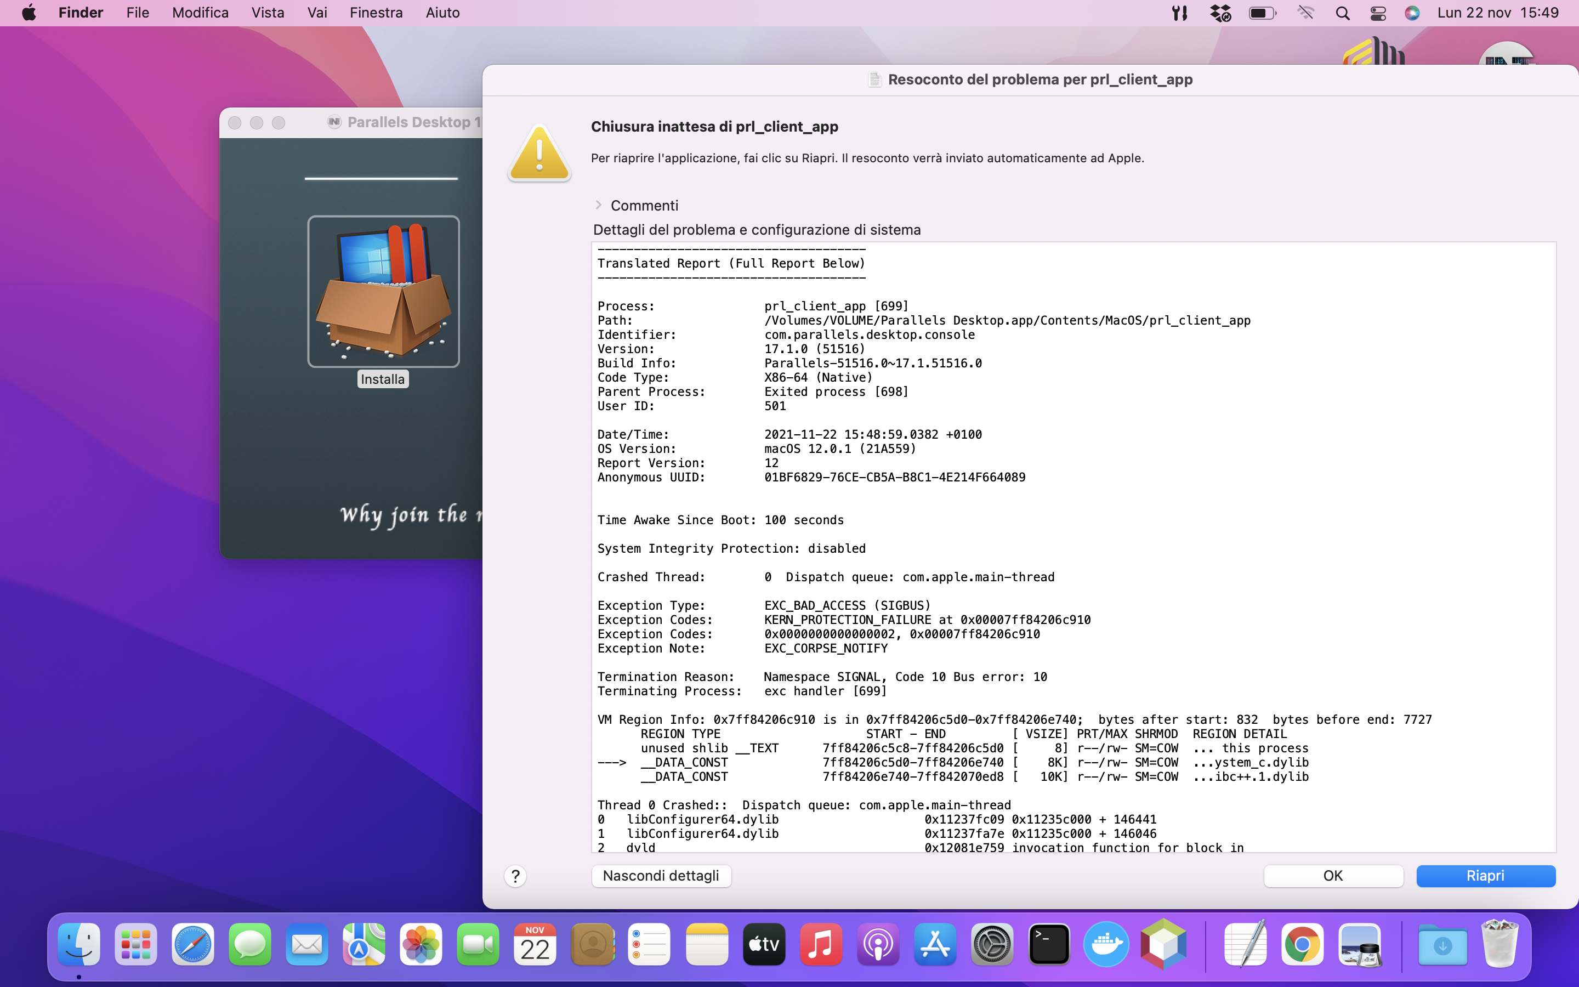This screenshot has height=987, width=1579.
Task: Open Podcasts in the Dock
Action: pos(878,944)
